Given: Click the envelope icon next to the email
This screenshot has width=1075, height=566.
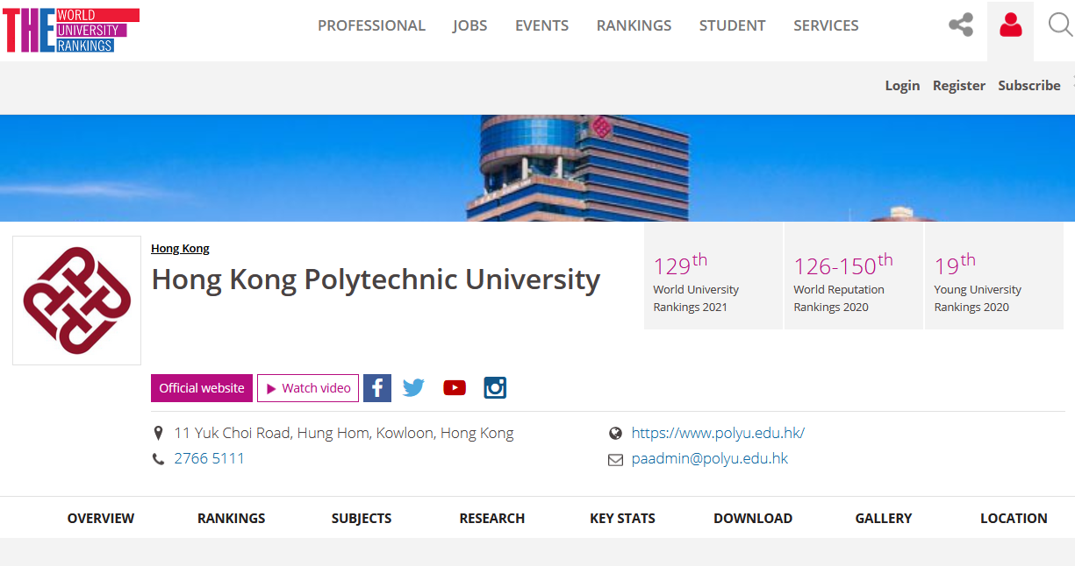Looking at the screenshot, I should pyautogui.click(x=616, y=457).
